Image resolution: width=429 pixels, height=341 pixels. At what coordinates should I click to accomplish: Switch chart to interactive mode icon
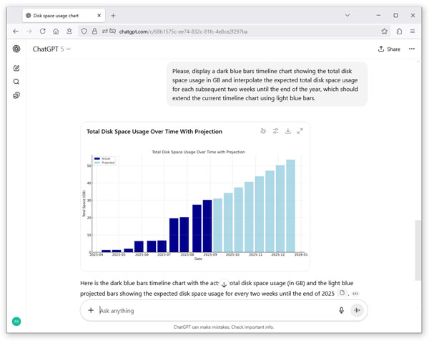263,131
